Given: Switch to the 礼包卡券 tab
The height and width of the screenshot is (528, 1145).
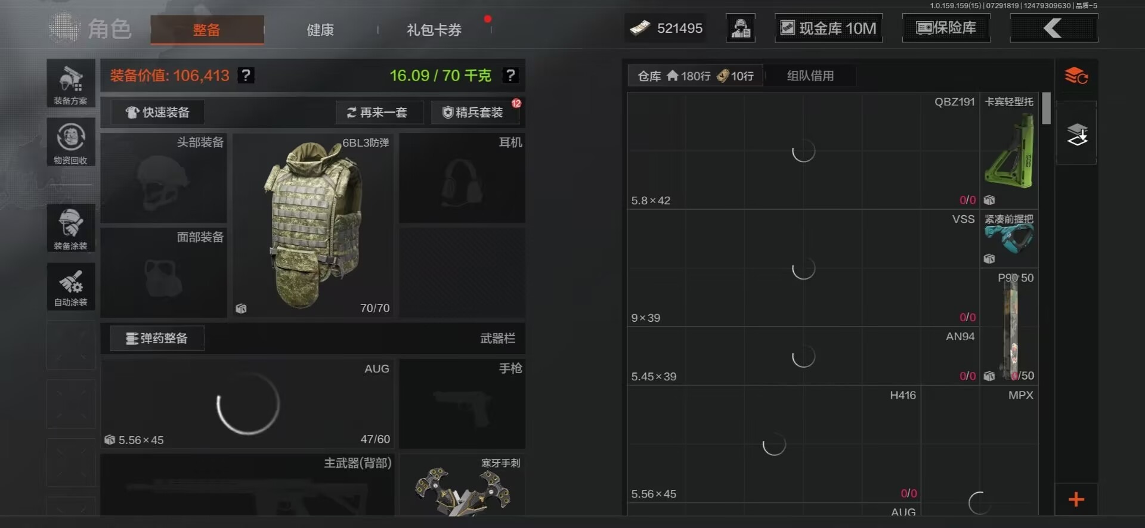Looking at the screenshot, I should click(x=434, y=30).
